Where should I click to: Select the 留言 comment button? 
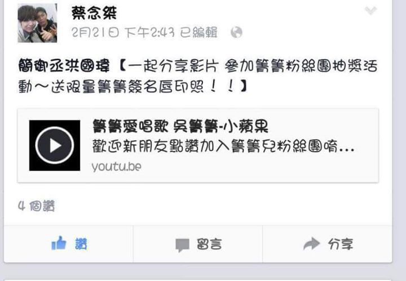(x=209, y=244)
